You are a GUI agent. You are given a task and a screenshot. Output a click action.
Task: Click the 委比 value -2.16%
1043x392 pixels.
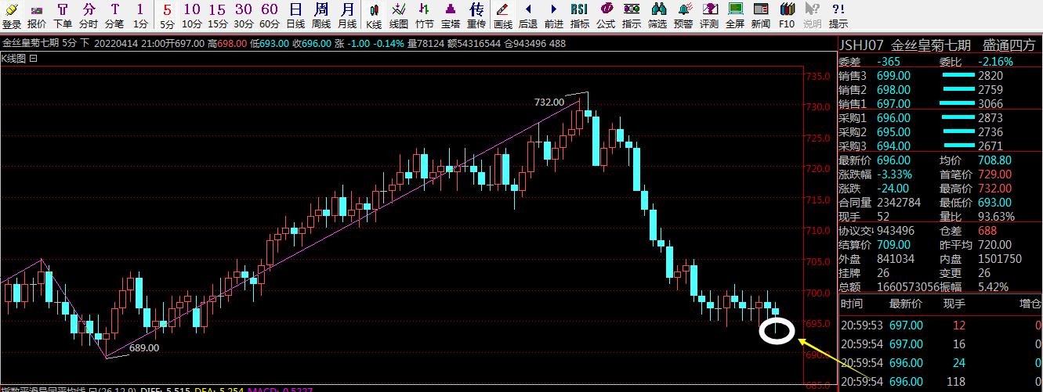[995, 62]
